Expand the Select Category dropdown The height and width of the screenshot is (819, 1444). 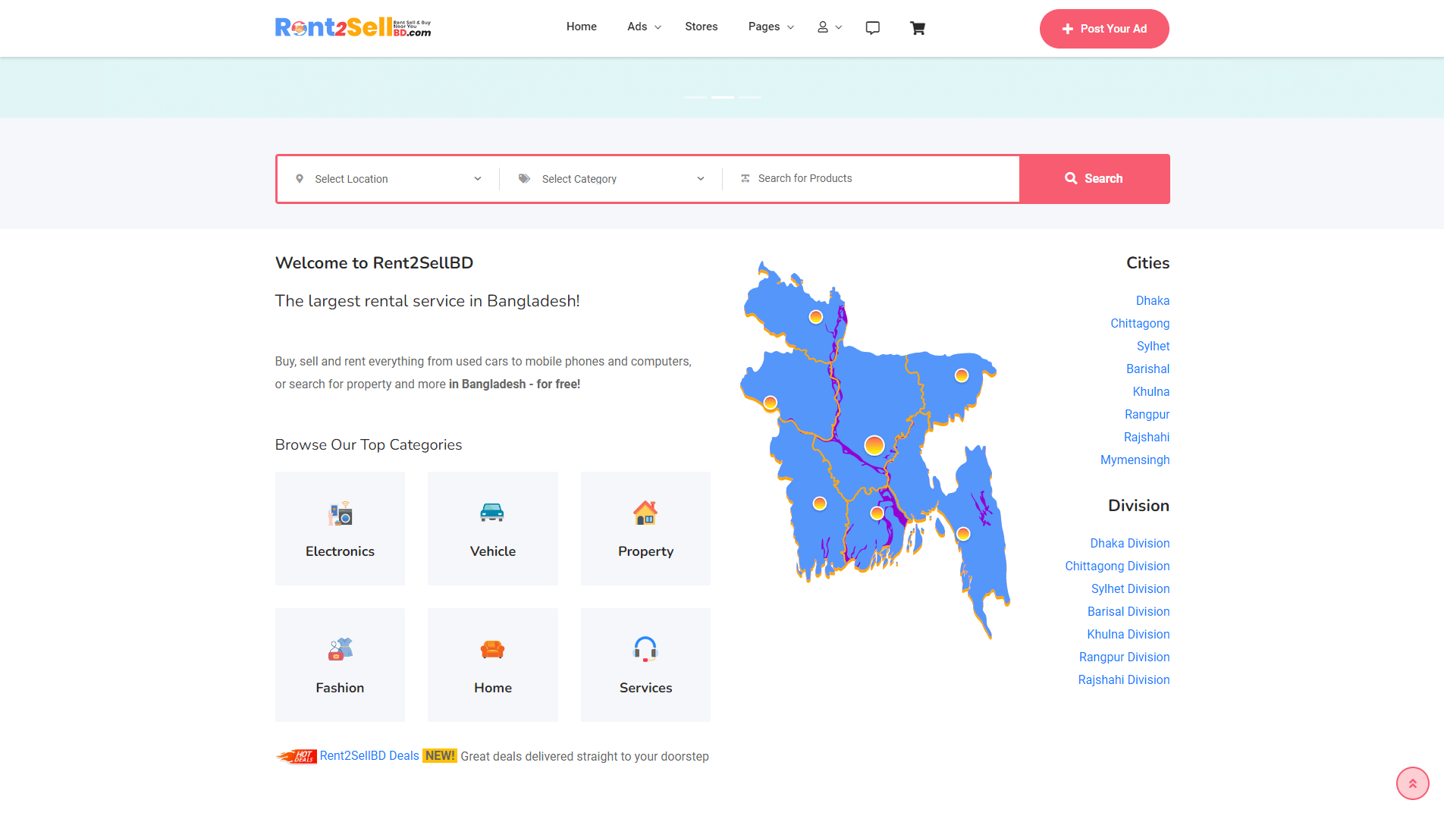tap(611, 179)
